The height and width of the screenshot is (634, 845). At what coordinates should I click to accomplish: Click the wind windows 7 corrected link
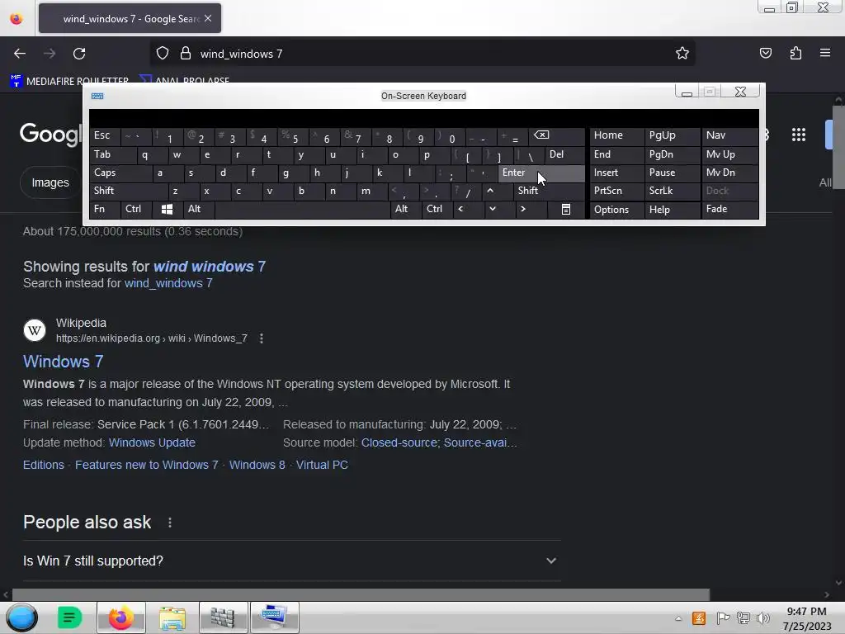209,267
